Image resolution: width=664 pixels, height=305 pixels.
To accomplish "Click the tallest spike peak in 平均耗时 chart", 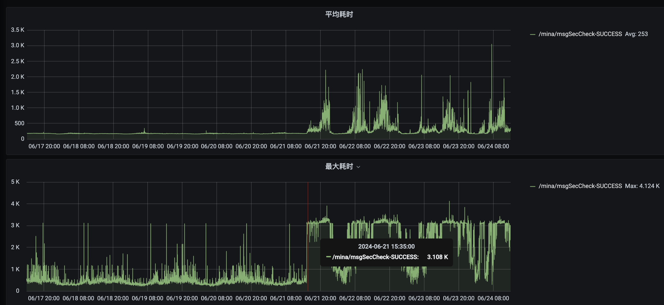I will click(x=491, y=45).
